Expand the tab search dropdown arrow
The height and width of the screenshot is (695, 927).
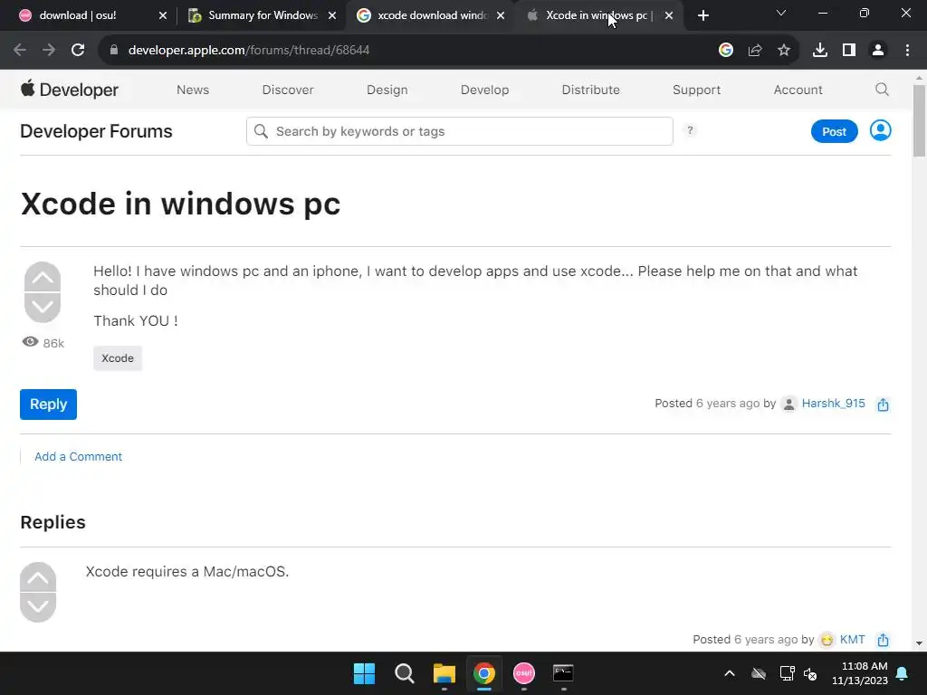(781, 13)
